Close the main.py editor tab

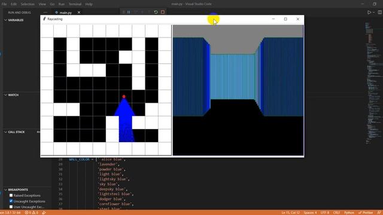click(x=79, y=13)
